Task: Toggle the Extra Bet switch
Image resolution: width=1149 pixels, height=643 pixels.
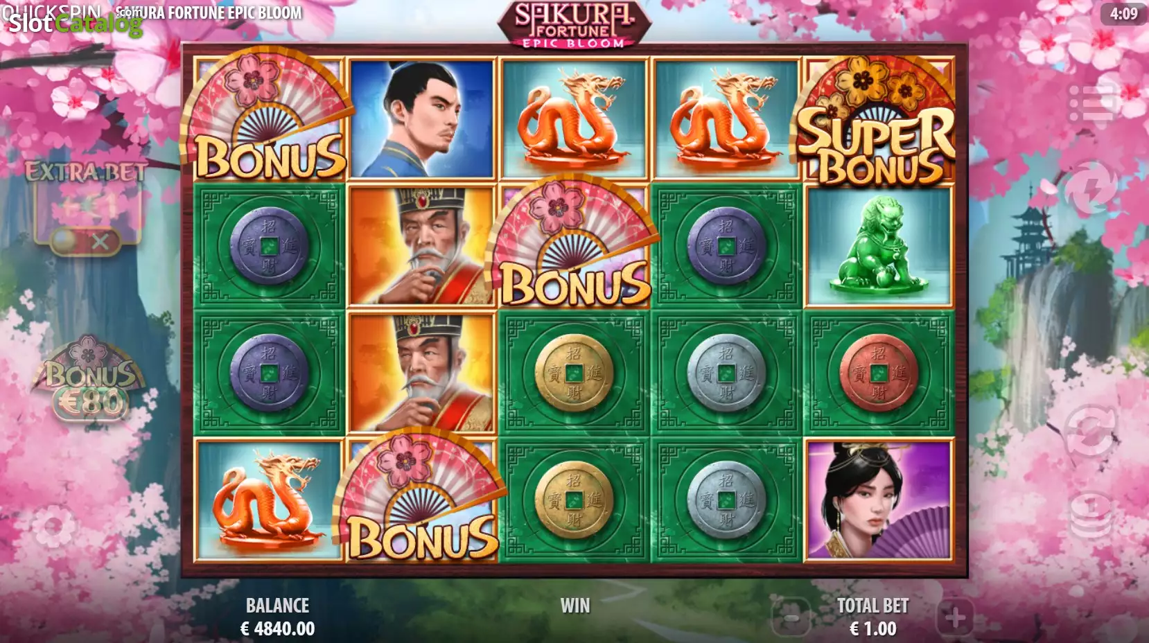Action: click(x=86, y=242)
